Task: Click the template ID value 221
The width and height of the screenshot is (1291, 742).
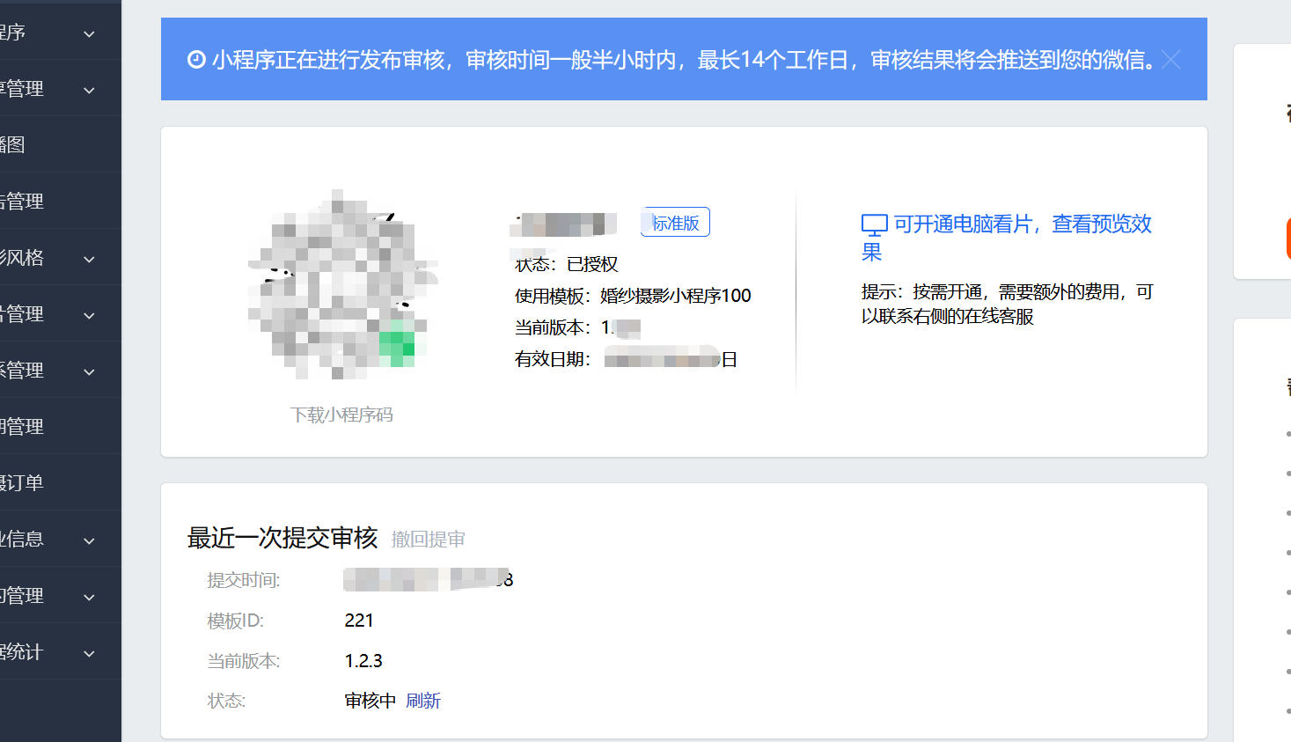Action: 359,621
